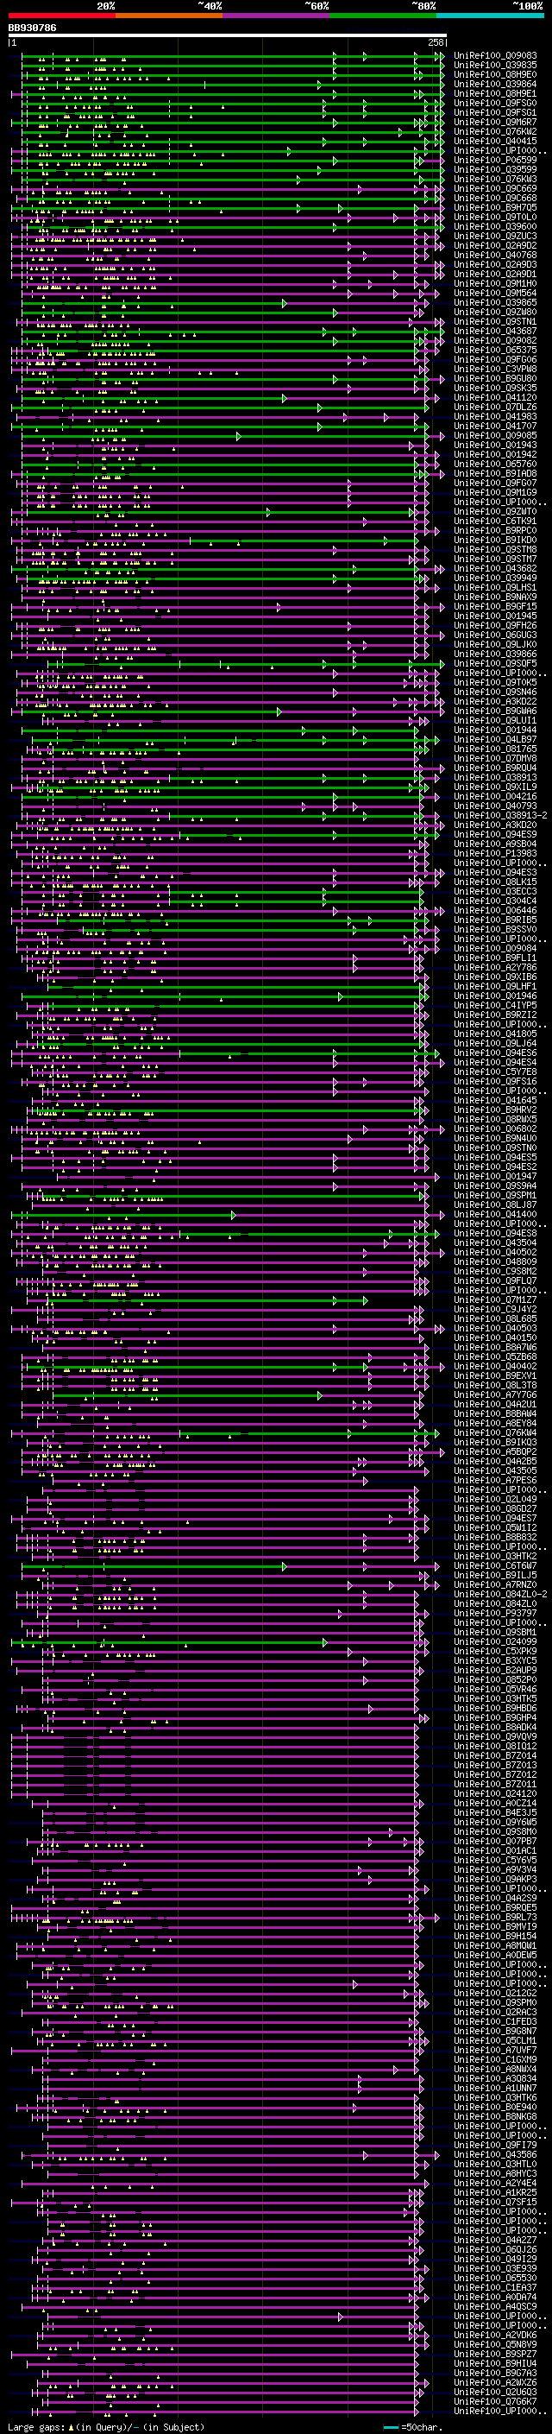Select UniRef100_Q2A9D2 hit
The height and width of the screenshot is (2434, 552).
(495, 246)
